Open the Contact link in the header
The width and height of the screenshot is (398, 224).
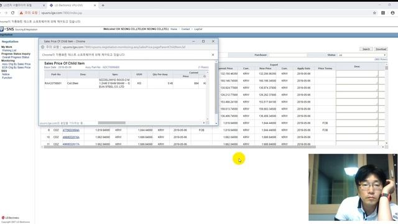185,29
